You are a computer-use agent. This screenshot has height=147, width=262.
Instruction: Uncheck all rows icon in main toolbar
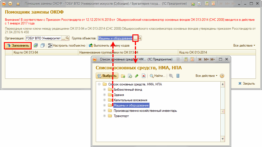(42, 45)
